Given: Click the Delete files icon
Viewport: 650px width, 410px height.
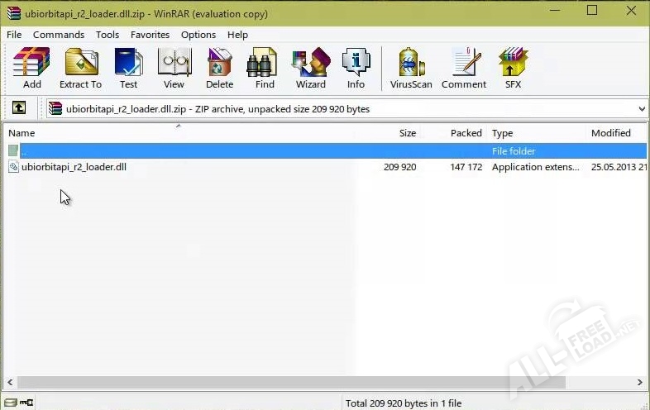Looking at the screenshot, I should (x=219, y=68).
